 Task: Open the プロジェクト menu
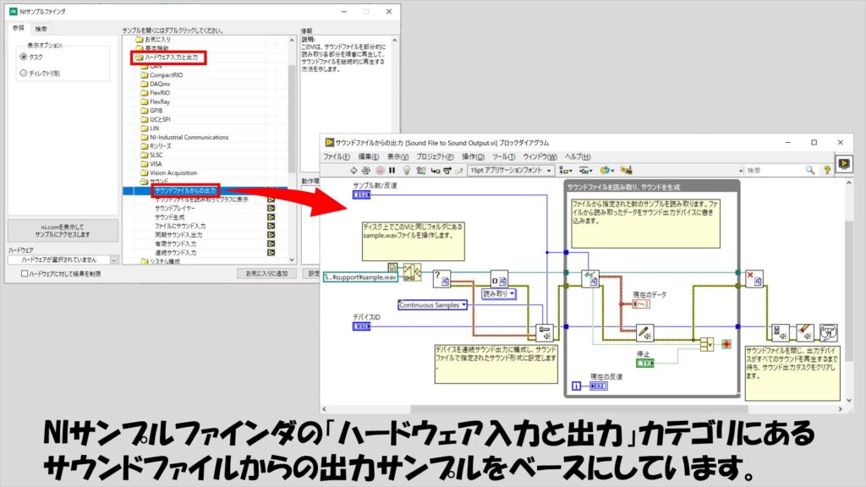pyautogui.click(x=435, y=157)
